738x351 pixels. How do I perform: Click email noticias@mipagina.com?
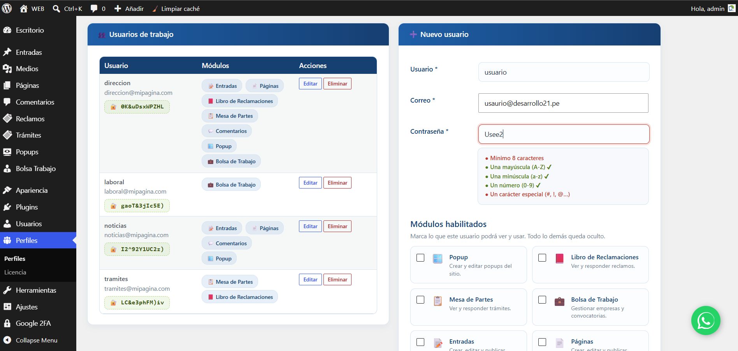(136, 235)
